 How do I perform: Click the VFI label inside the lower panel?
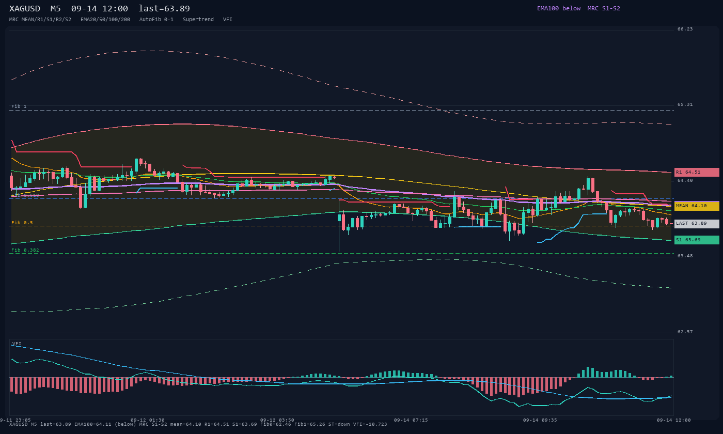pos(17,344)
